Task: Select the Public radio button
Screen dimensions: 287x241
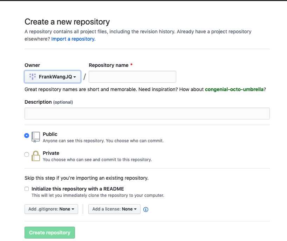Action: [27, 136]
